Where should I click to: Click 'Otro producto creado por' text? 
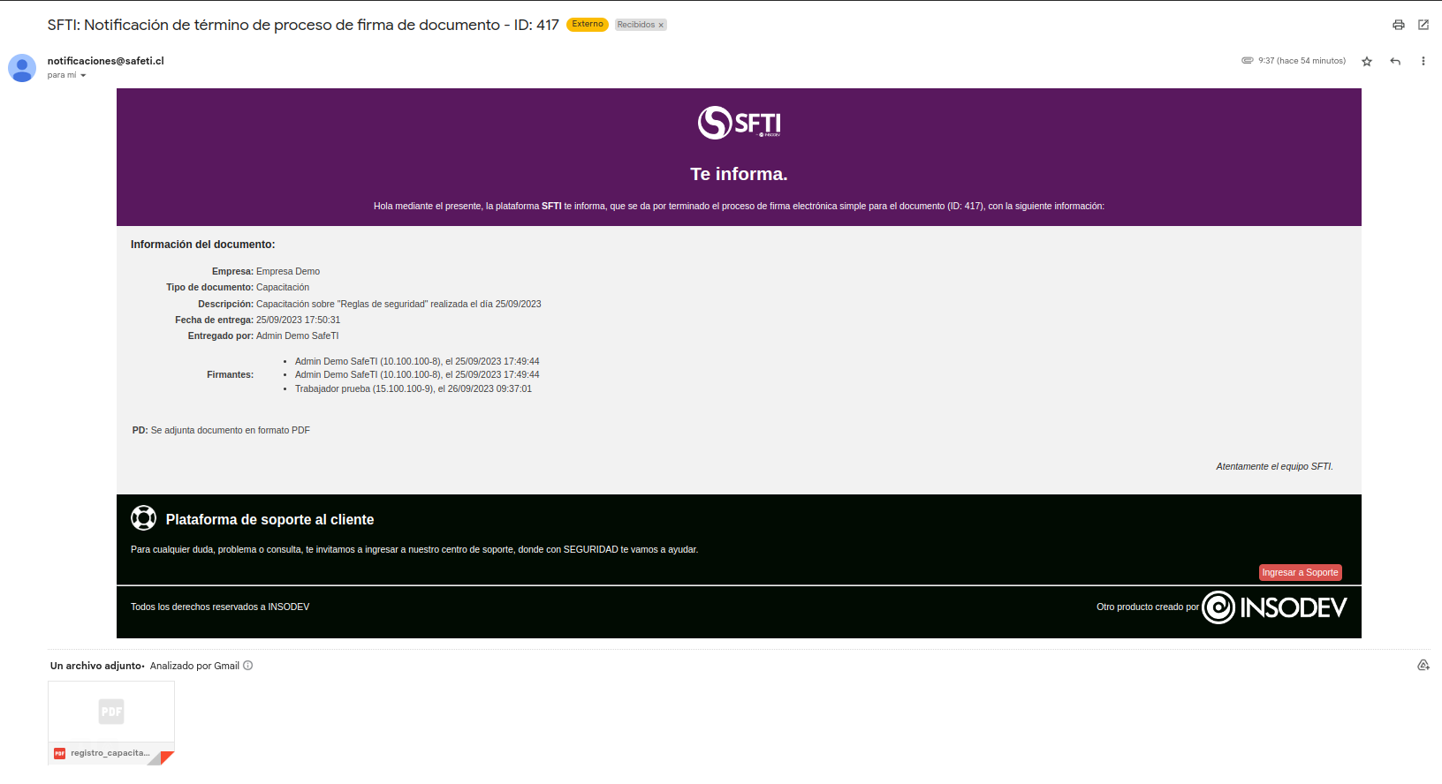(x=1148, y=607)
